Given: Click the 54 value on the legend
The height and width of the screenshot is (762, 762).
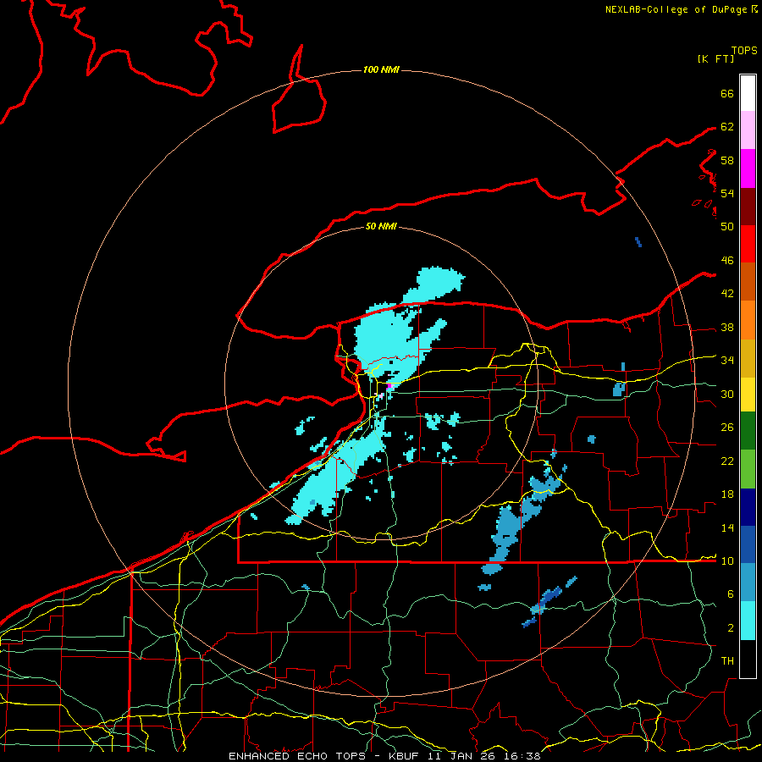Looking at the screenshot, I should pyautogui.click(x=727, y=193).
